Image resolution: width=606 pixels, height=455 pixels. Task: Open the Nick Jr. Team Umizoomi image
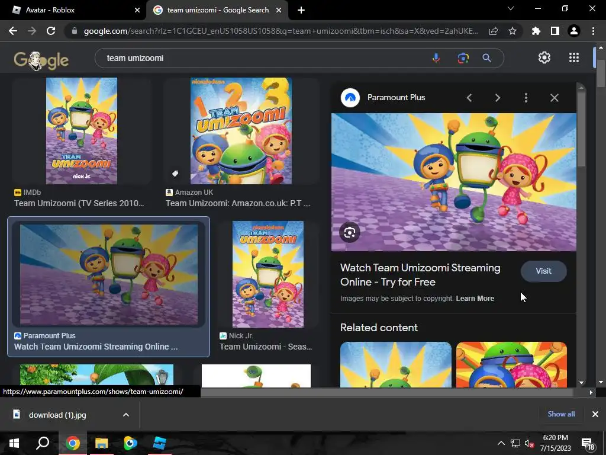(268, 274)
